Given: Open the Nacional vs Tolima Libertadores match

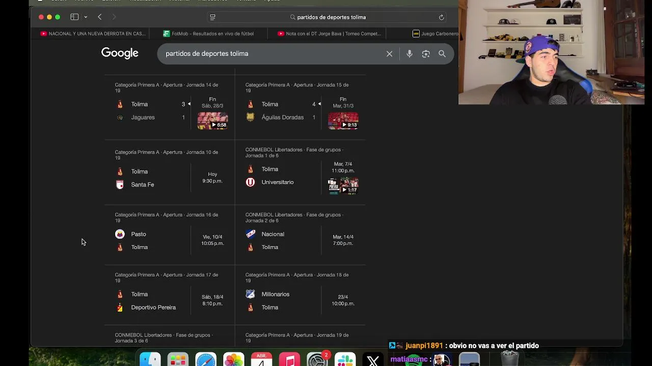Looking at the screenshot, I should [x=300, y=235].
